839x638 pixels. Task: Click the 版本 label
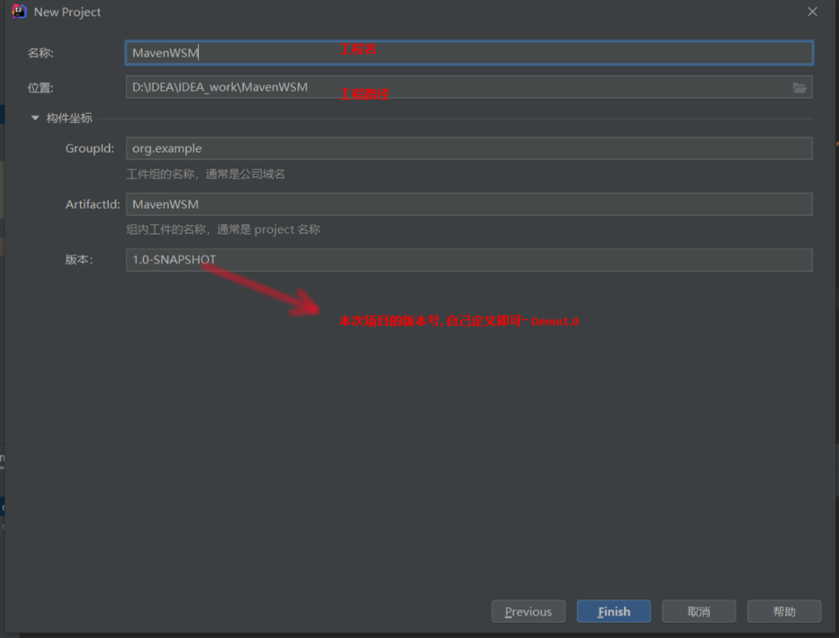coord(79,259)
